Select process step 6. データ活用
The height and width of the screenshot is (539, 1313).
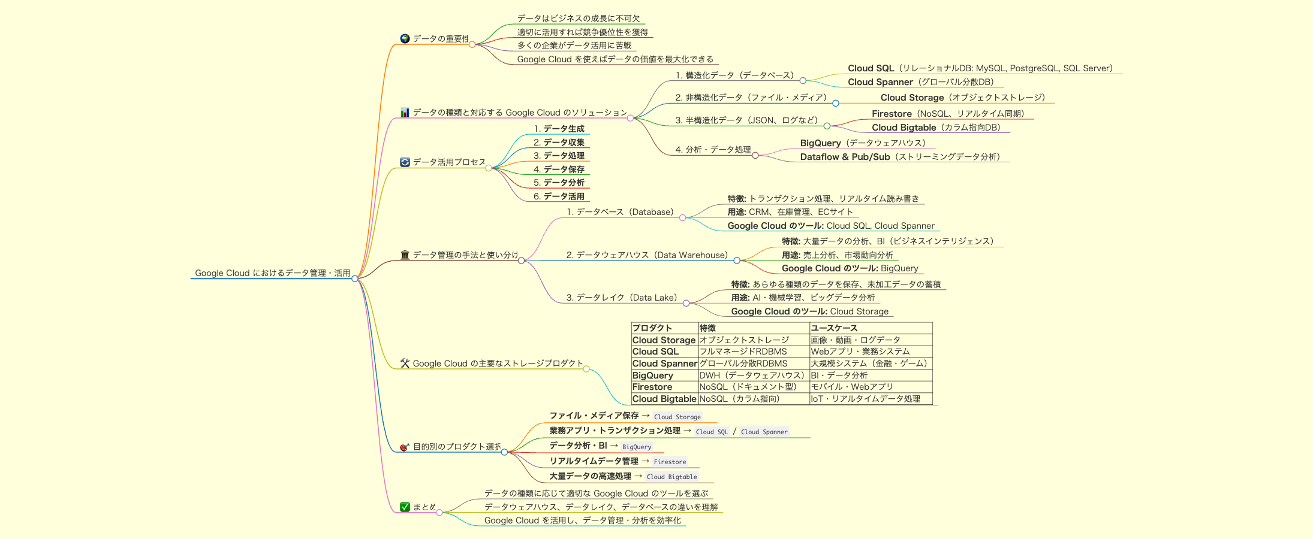(559, 196)
